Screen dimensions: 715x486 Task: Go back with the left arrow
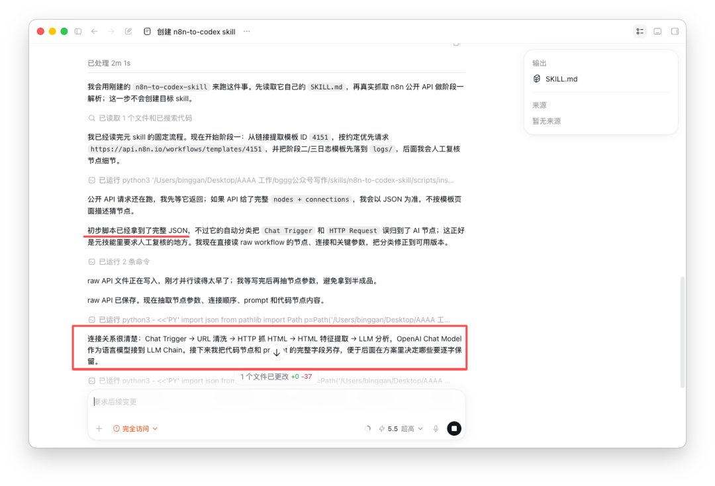[95, 32]
